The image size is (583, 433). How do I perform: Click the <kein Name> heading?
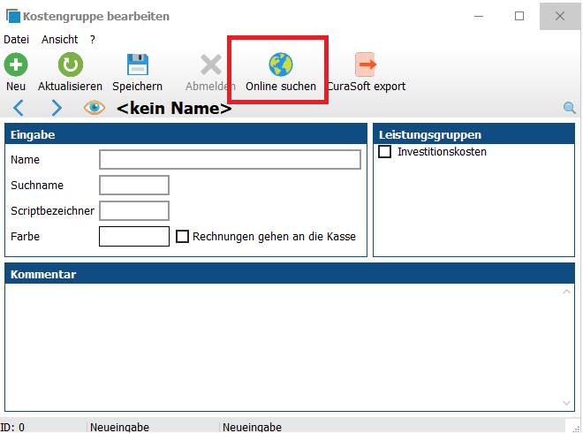pos(174,108)
